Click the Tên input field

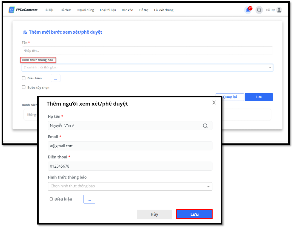(147, 51)
